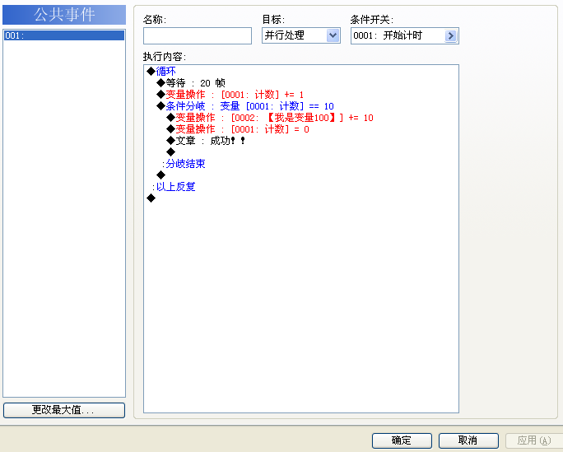Select the 以上反复 line
Screen dimensions: 563x452
coord(174,187)
